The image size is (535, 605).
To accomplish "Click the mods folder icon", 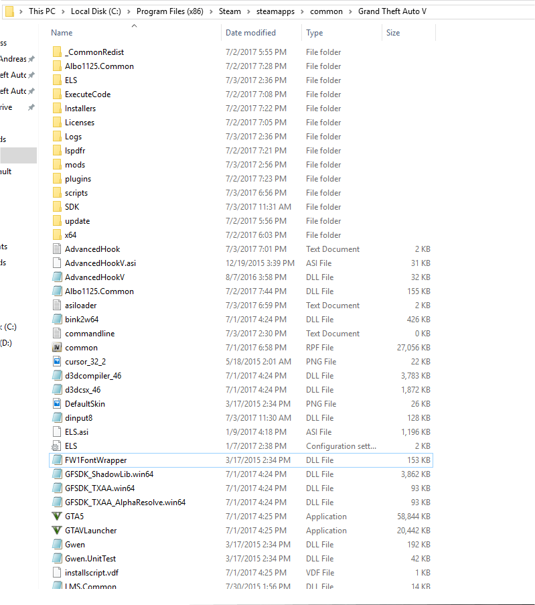I will point(57,165).
